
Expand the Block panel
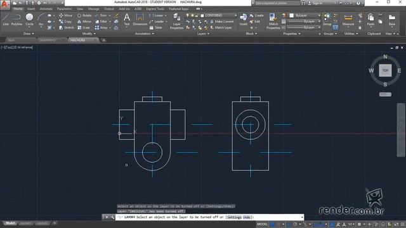[251, 34]
